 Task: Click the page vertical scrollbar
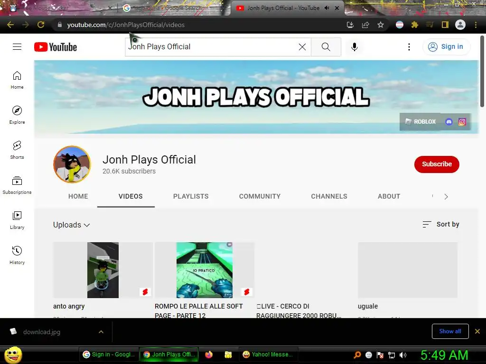(x=482, y=72)
